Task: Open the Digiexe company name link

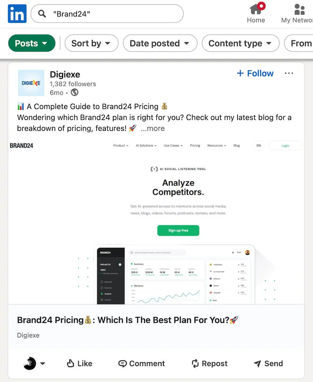Action: coord(65,74)
